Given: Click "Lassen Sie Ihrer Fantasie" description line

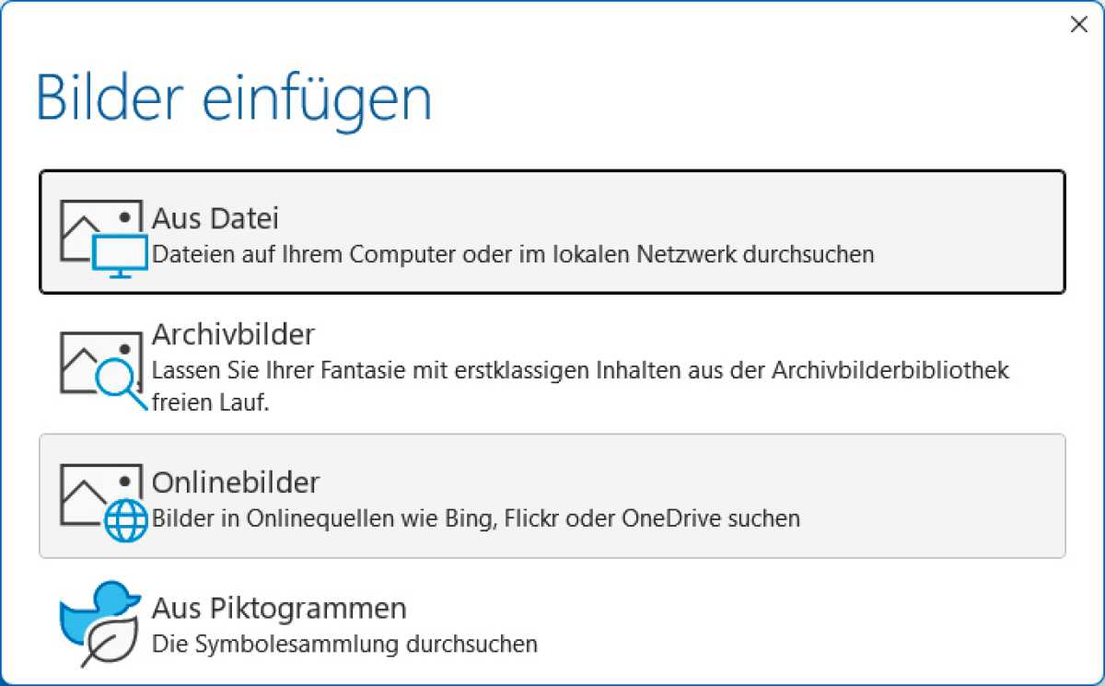Looking at the screenshot, I should pos(580,371).
